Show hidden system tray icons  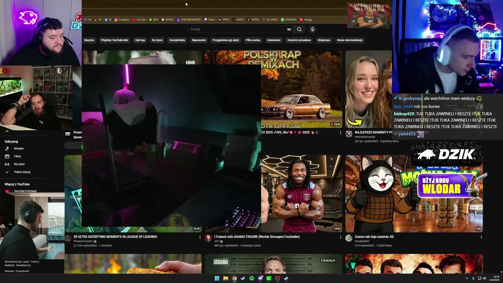(x=467, y=278)
